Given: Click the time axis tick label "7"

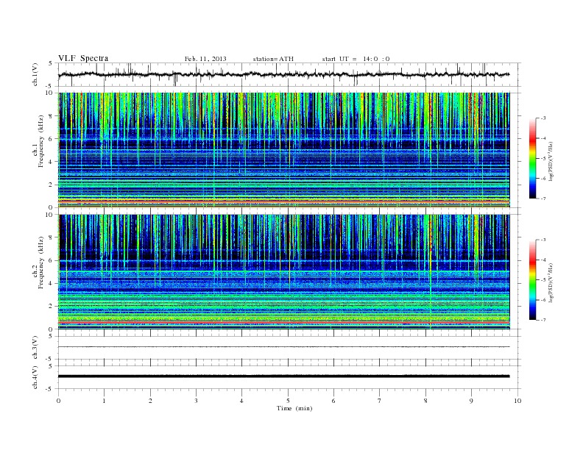Looking at the screenshot, I should click(x=379, y=401).
